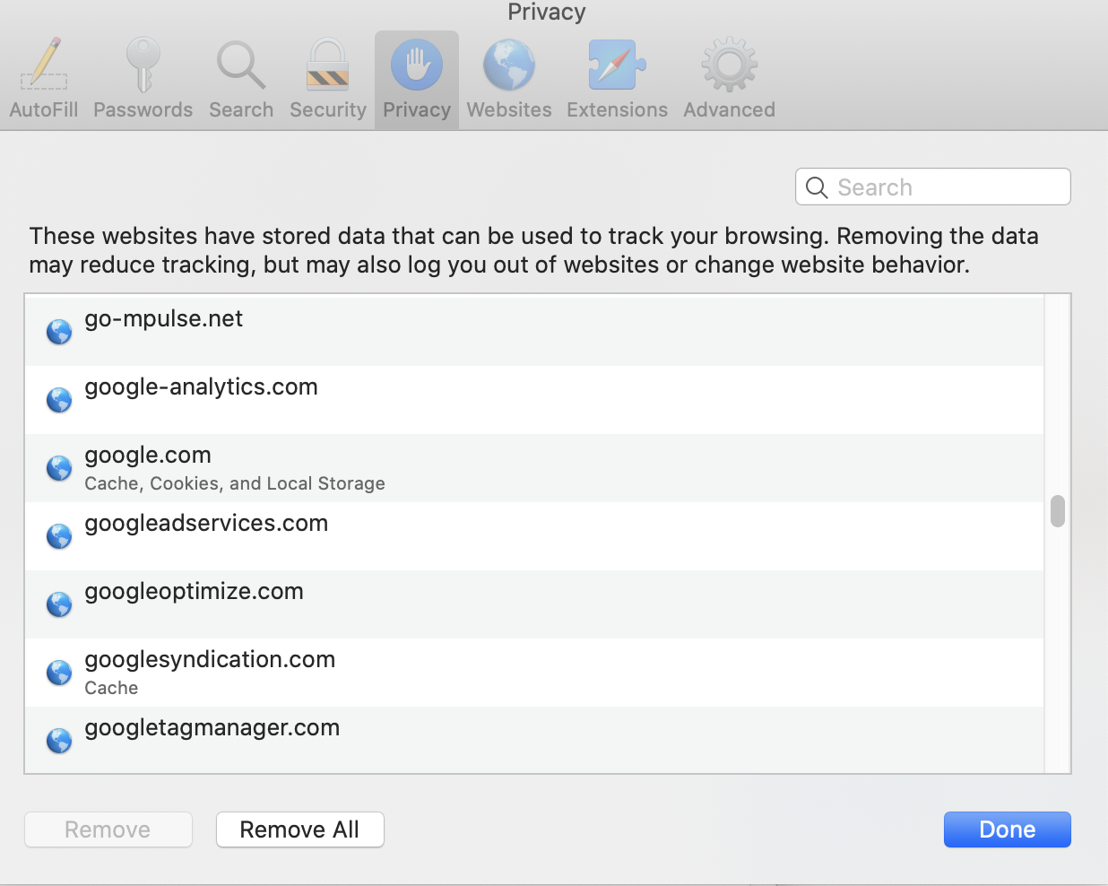
Task: Click the globe icon beside google-analytics.com
Action: pos(59,400)
